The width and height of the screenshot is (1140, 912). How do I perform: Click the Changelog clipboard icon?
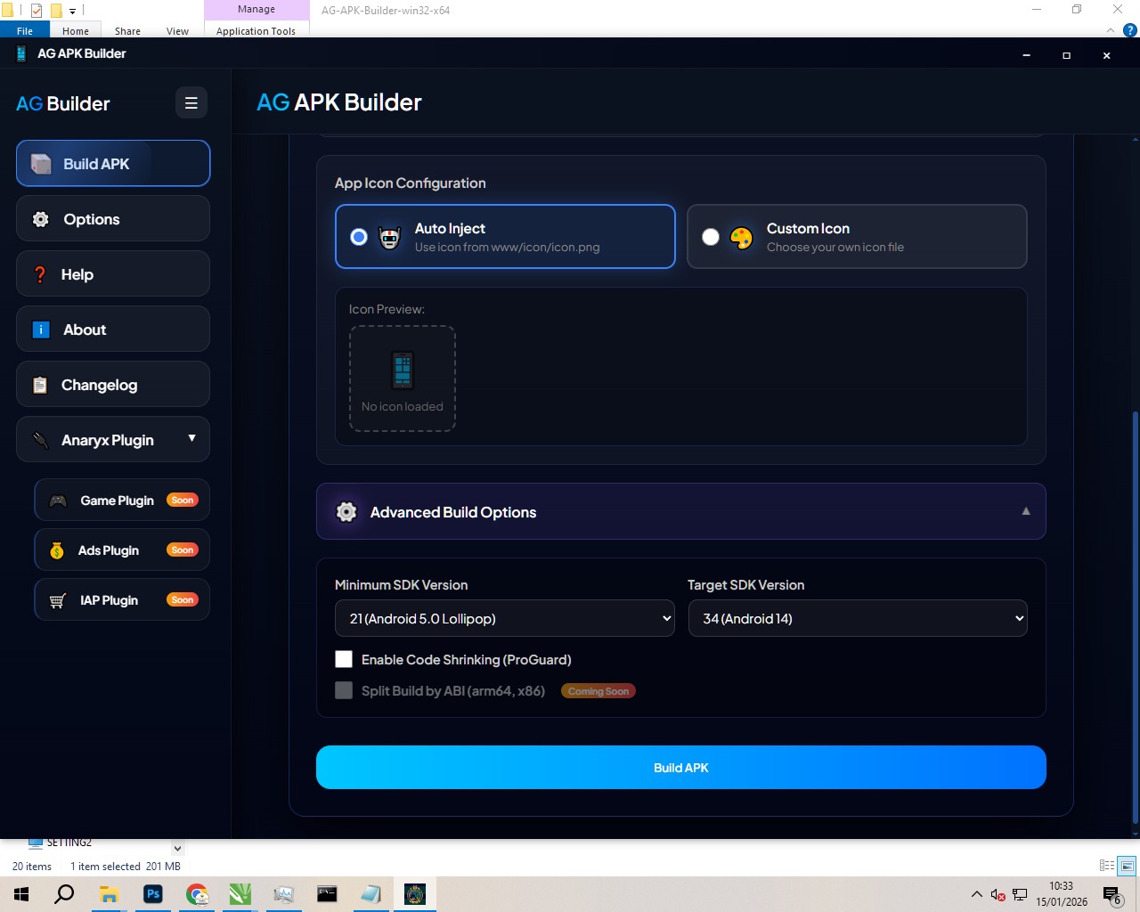click(40, 385)
